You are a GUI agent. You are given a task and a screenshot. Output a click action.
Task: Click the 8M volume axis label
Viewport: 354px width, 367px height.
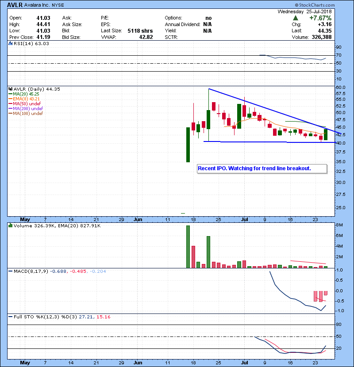(x=339, y=225)
